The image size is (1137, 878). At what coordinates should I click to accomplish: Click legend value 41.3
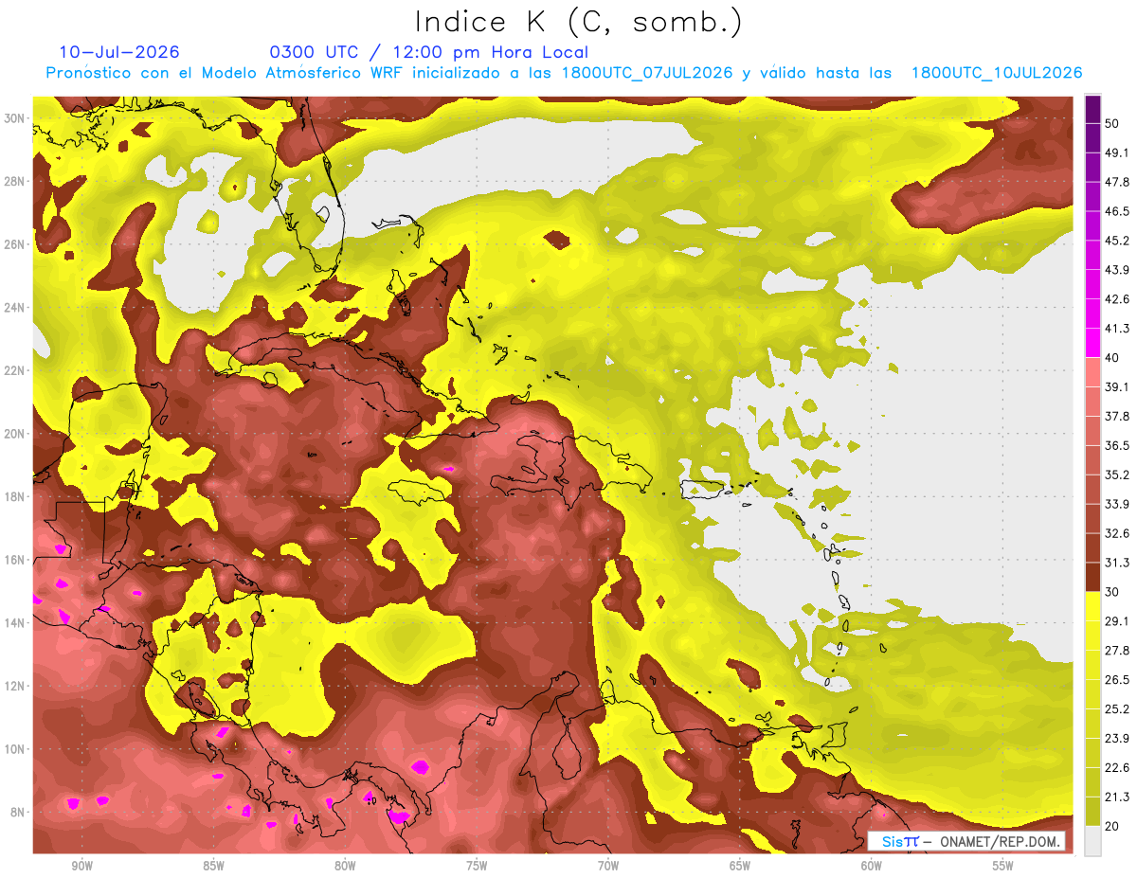coord(1117,329)
